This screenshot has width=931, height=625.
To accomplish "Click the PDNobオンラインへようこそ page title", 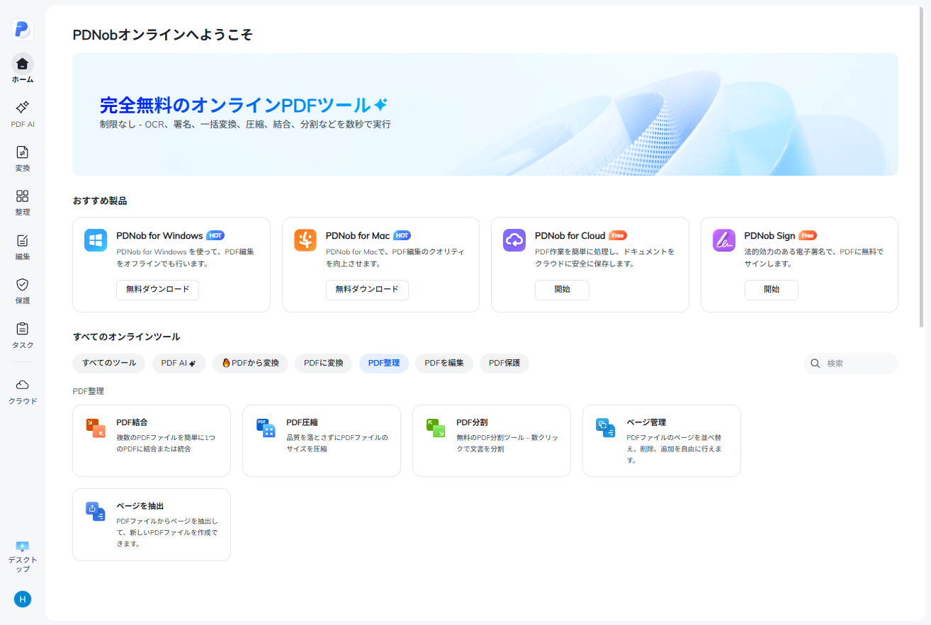I will click(x=163, y=35).
